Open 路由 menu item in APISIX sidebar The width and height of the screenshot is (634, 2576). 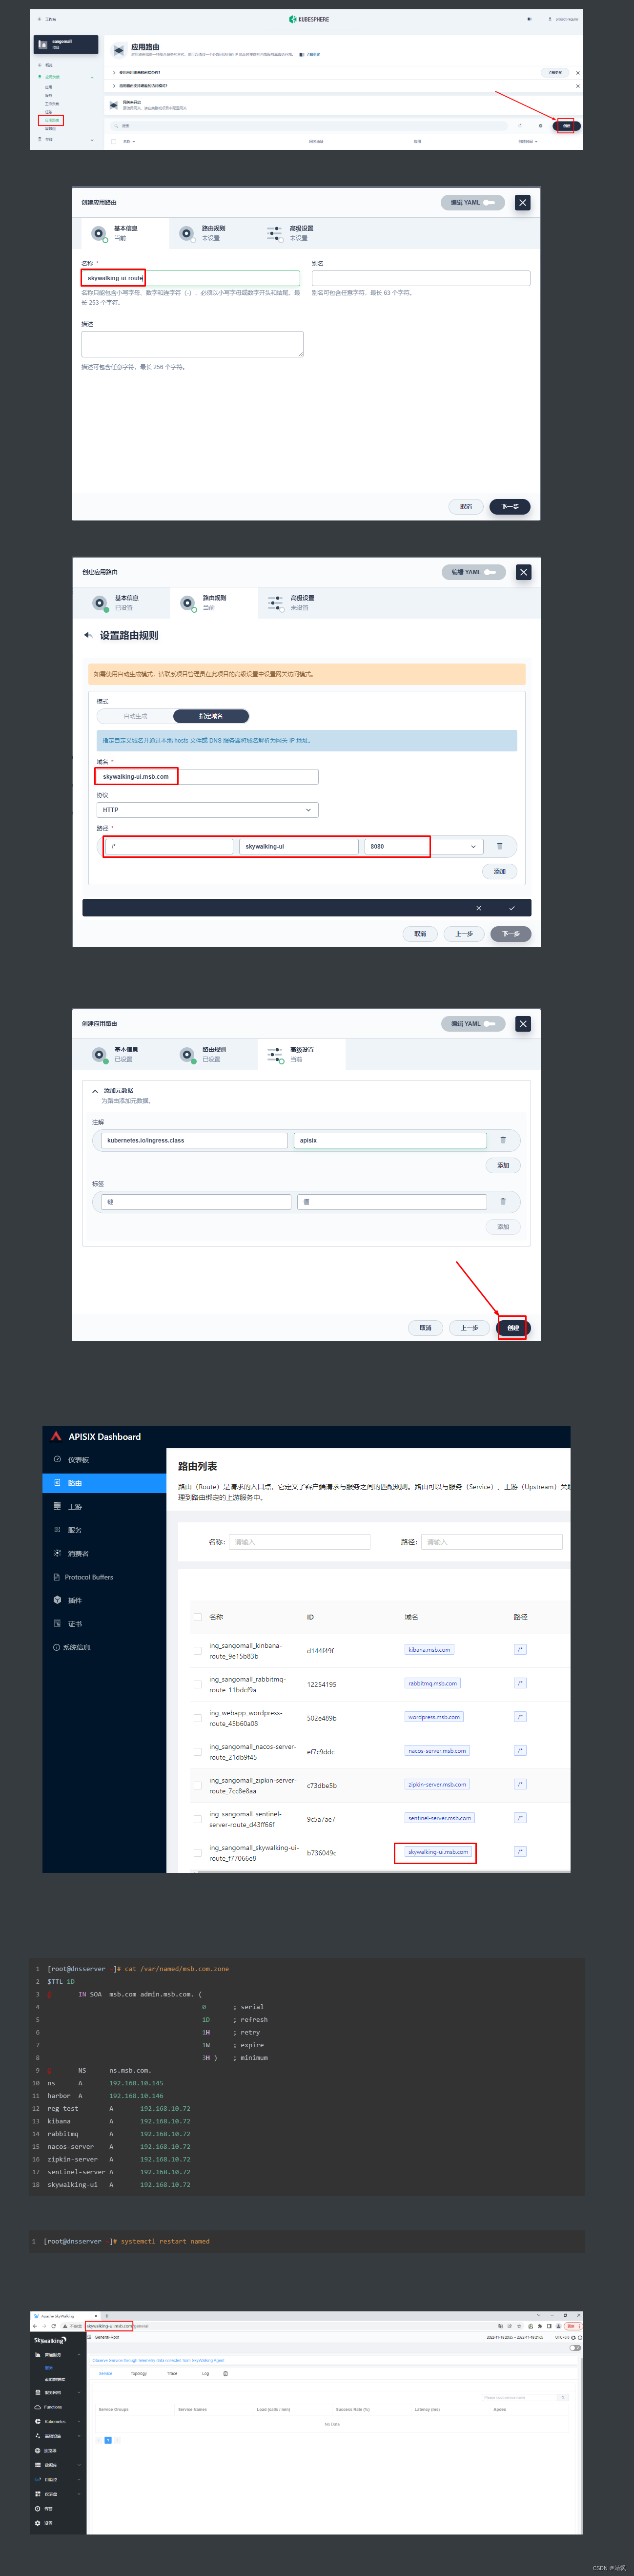tap(104, 1483)
